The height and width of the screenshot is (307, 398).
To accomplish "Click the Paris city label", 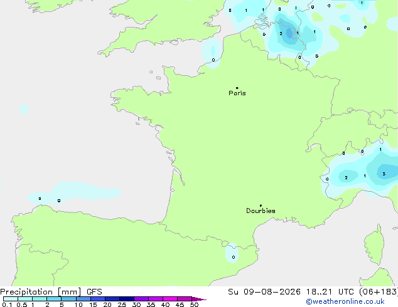I will click(x=237, y=93).
